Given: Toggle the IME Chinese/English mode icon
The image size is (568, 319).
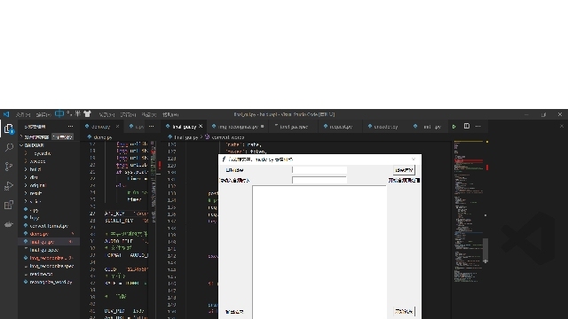Looking at the screenshot, I should click(59, 113).
